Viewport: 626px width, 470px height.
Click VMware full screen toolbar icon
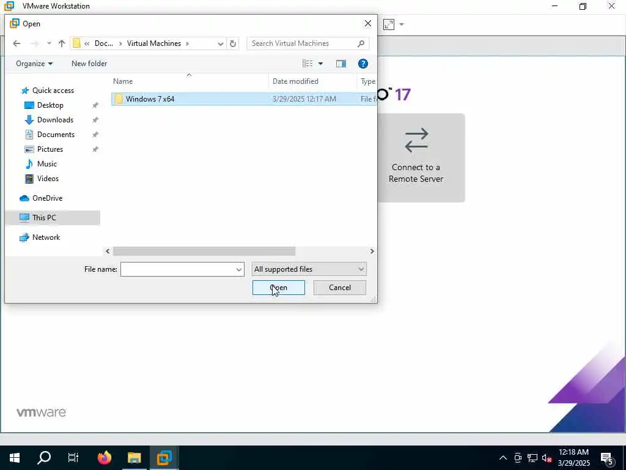388,24
